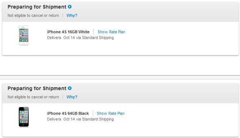
Task: Click gray header bar of the black iPhone order
Action: (x=121, y=93)
